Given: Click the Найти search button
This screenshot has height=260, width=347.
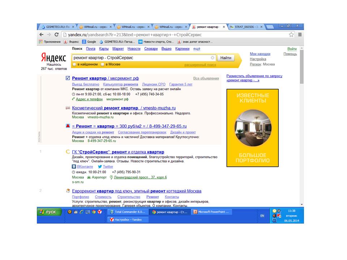Looking at the screenshot, I should click(226, 58).
